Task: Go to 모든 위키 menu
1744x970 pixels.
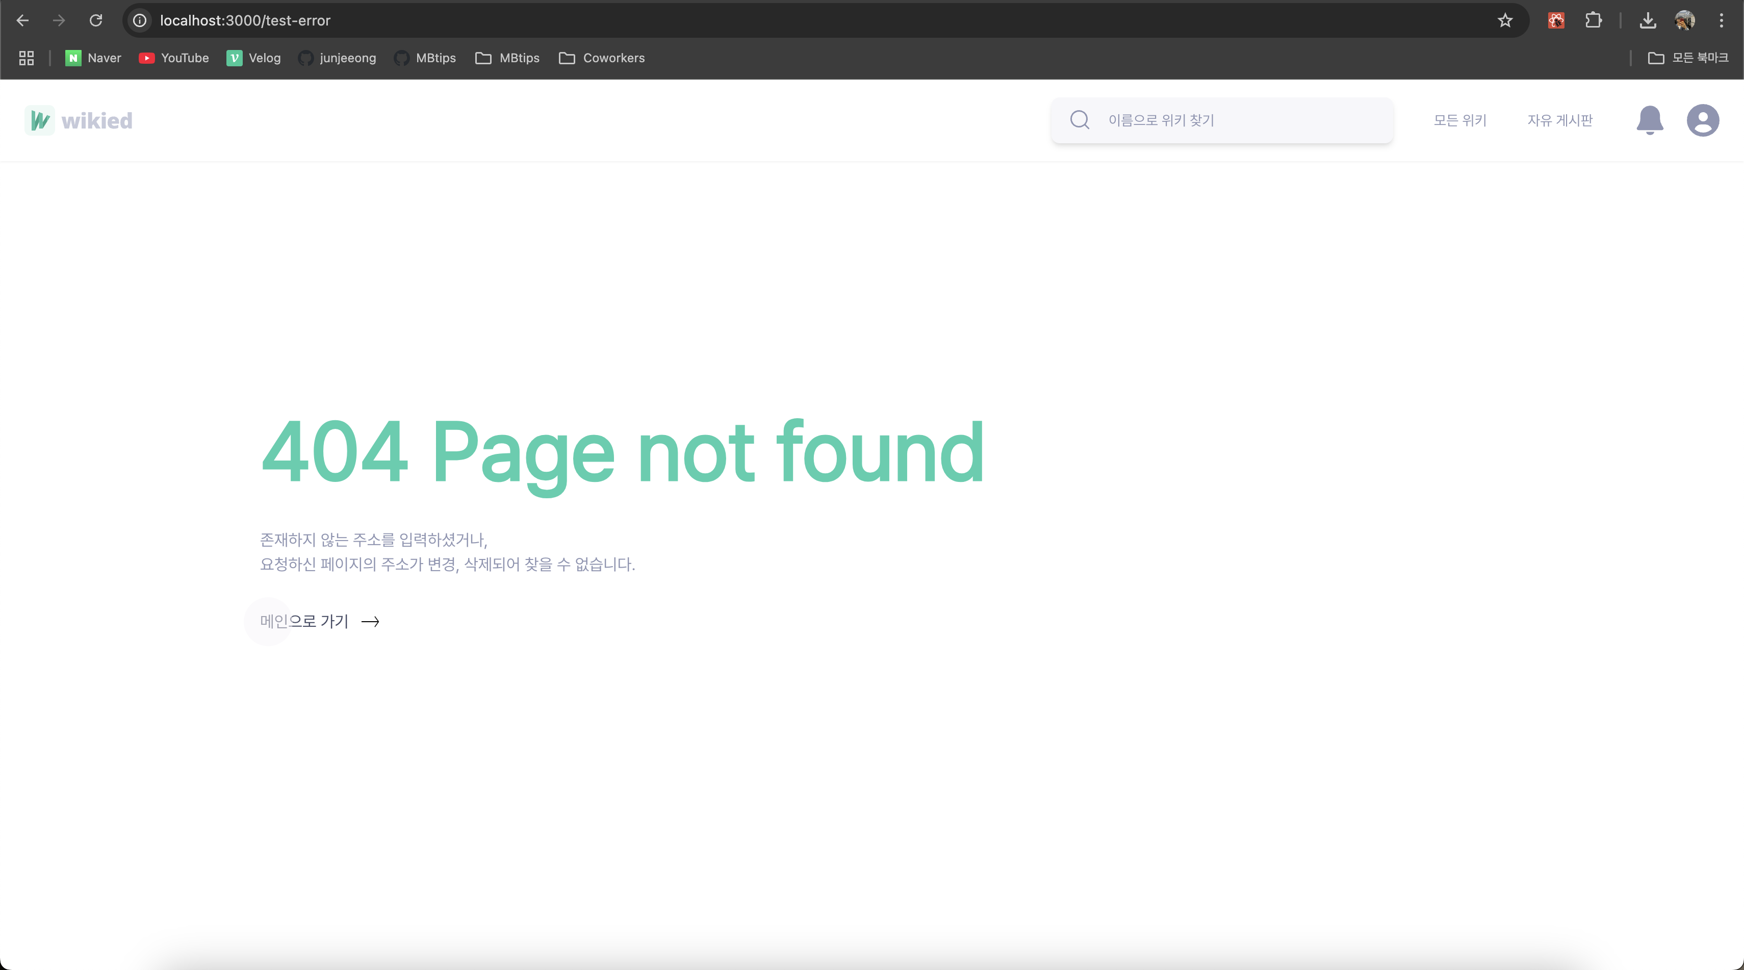Action: point(1459,120)
